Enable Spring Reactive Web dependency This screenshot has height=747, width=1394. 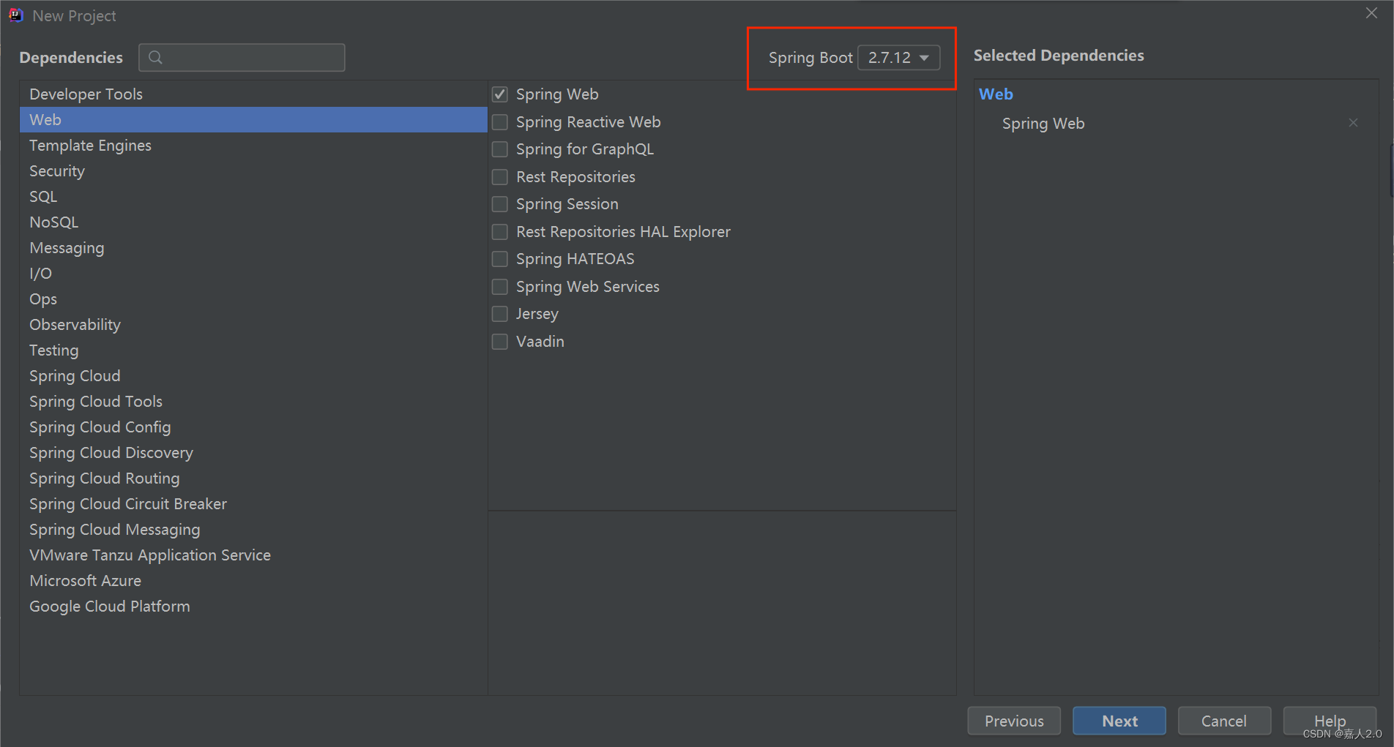point(500,122)
